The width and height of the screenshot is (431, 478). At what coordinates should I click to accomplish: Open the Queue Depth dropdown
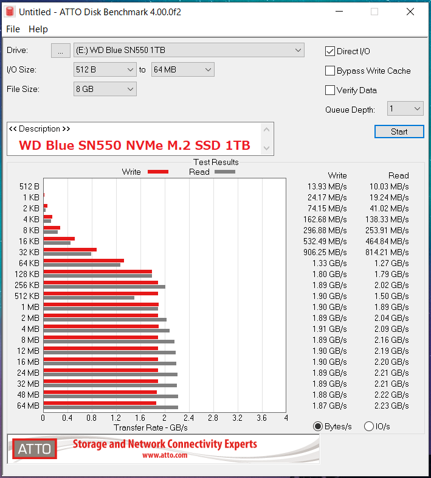405,108
